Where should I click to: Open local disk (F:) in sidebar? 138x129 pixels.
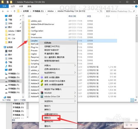point(12,85)
